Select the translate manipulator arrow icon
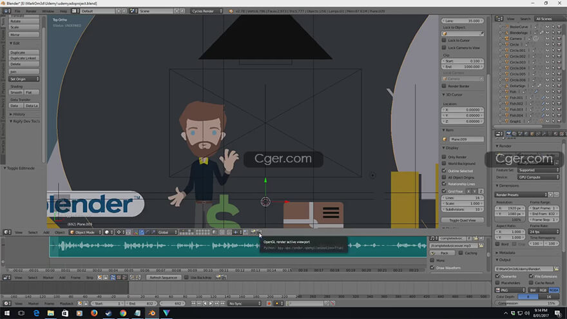 [141, 232]
